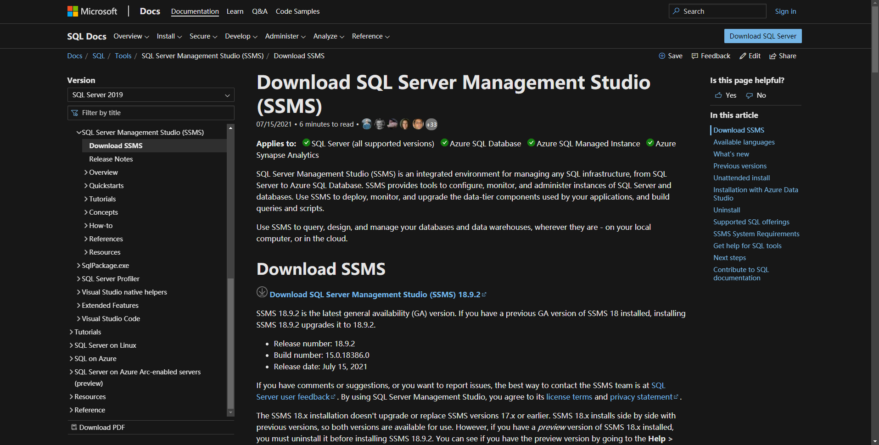Click the sidebar tree scrollbar thumb
The height and width of the screenshot is (445, 879).
click(230, 344)
